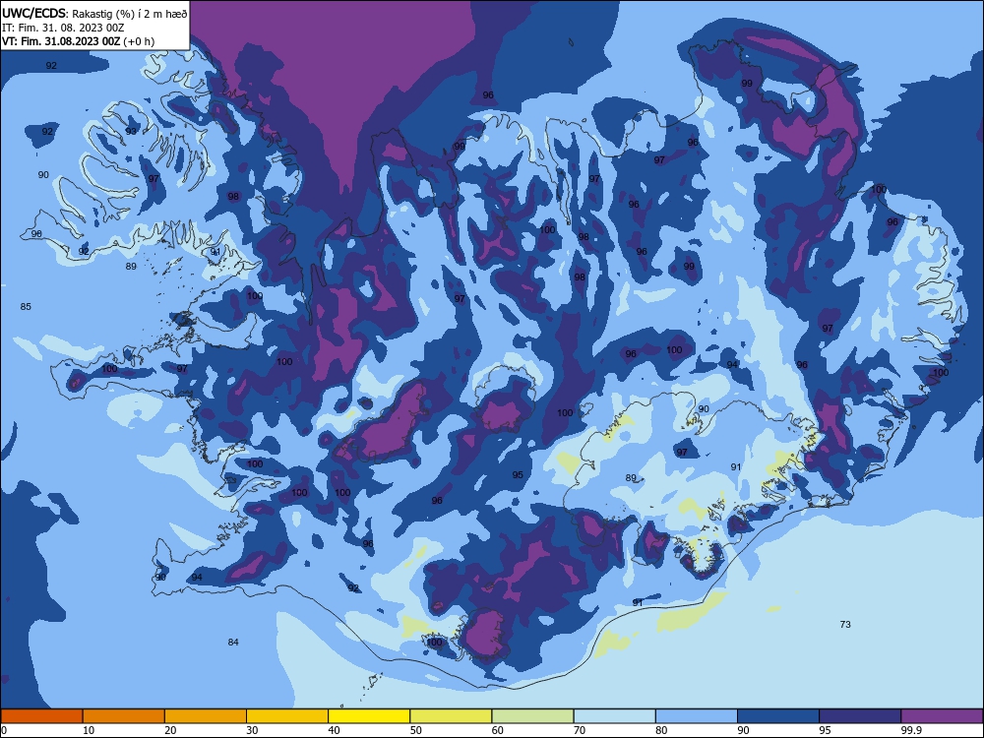
Task: Click the medium blue 90–95 legend swatch
Action: (x=778, y=716)
